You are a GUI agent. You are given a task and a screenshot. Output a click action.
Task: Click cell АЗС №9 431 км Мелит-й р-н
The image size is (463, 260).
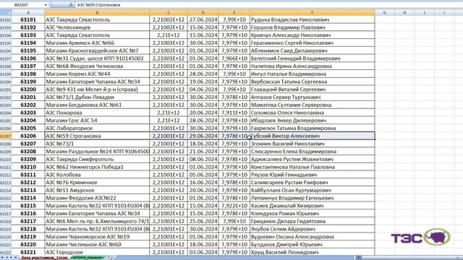[97, 90]
